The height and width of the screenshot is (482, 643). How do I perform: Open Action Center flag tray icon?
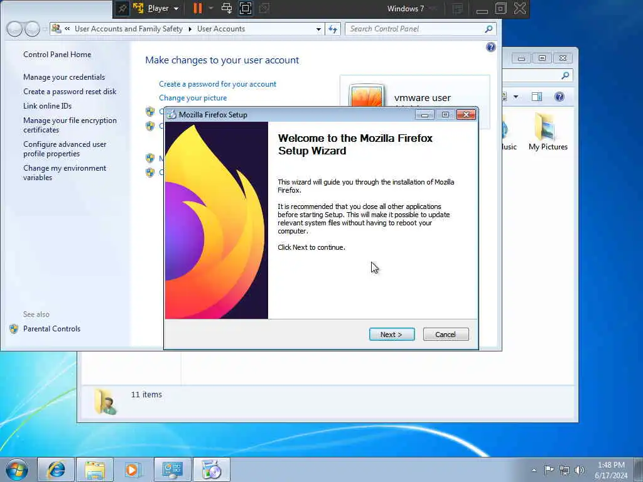(549, 469)
